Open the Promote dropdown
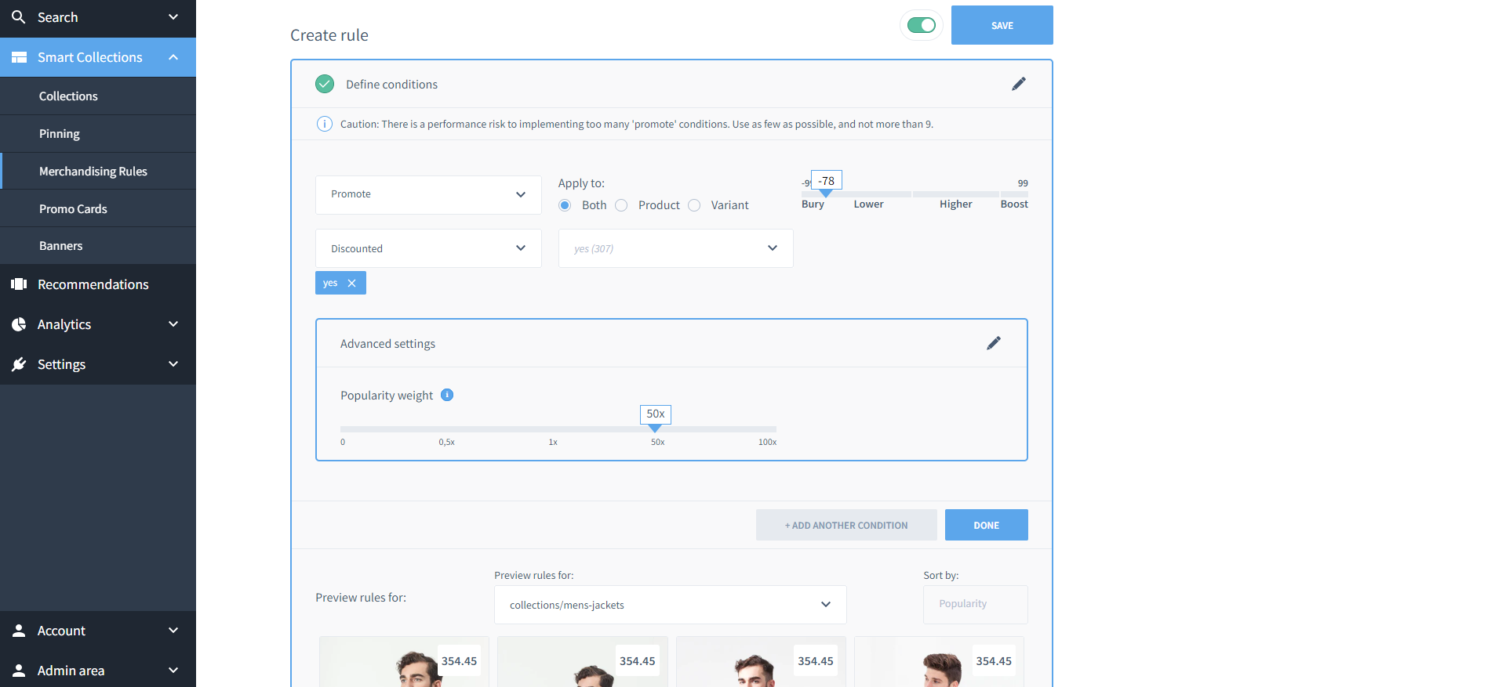The image size is (1491, 687). click(428, 194)
